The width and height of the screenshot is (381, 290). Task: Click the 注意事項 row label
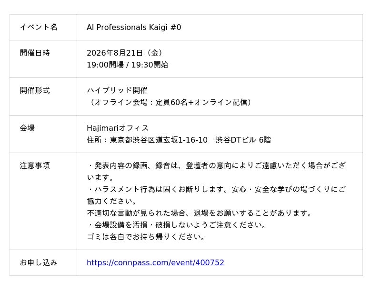35,165
